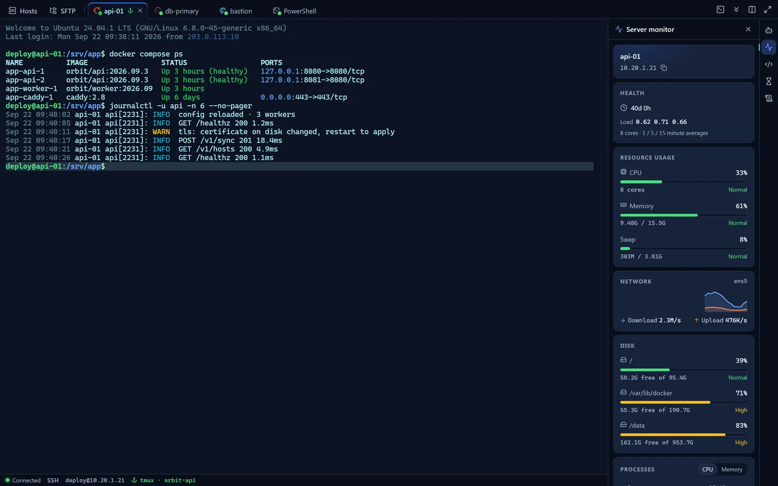Viewport: 778px width, 486px height.
Task: Click the /data disk usage bar
Action: tap(683, 435)
